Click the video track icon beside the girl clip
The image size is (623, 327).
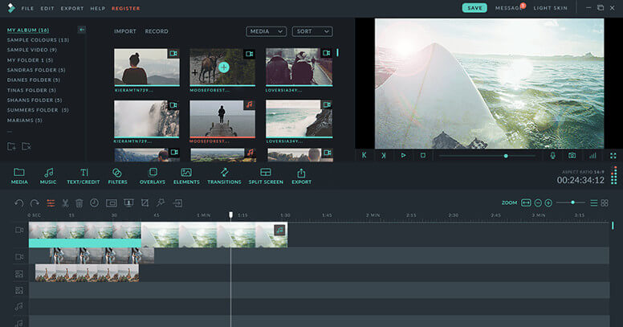click(x=19, y=257)
